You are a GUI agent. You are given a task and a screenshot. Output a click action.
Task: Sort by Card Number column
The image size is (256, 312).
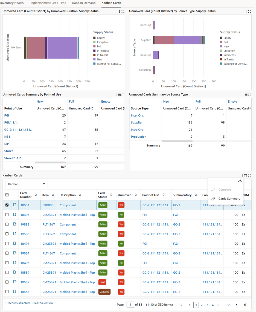click(36, 195)
